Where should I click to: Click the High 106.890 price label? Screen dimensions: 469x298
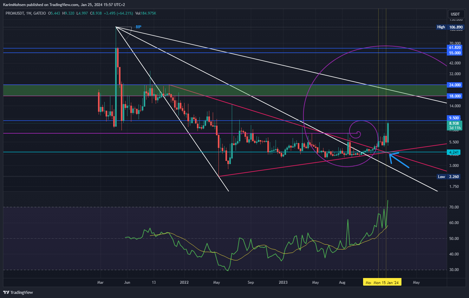[x=450, y=27]
